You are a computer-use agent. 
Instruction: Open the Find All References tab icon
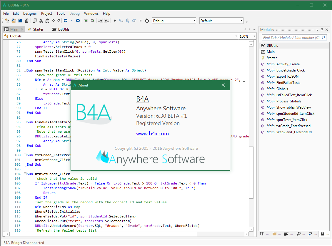311,234
